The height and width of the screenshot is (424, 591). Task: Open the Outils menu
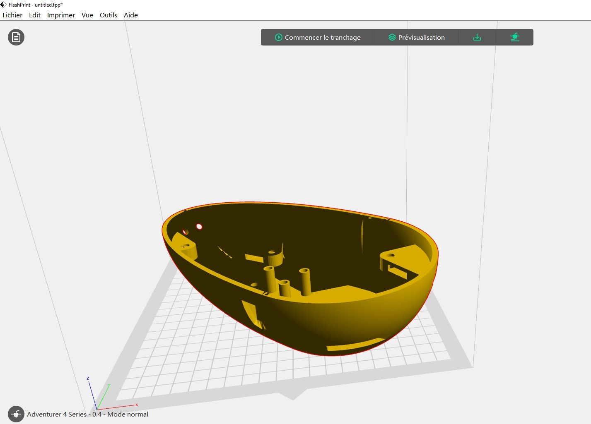point(109,15)
